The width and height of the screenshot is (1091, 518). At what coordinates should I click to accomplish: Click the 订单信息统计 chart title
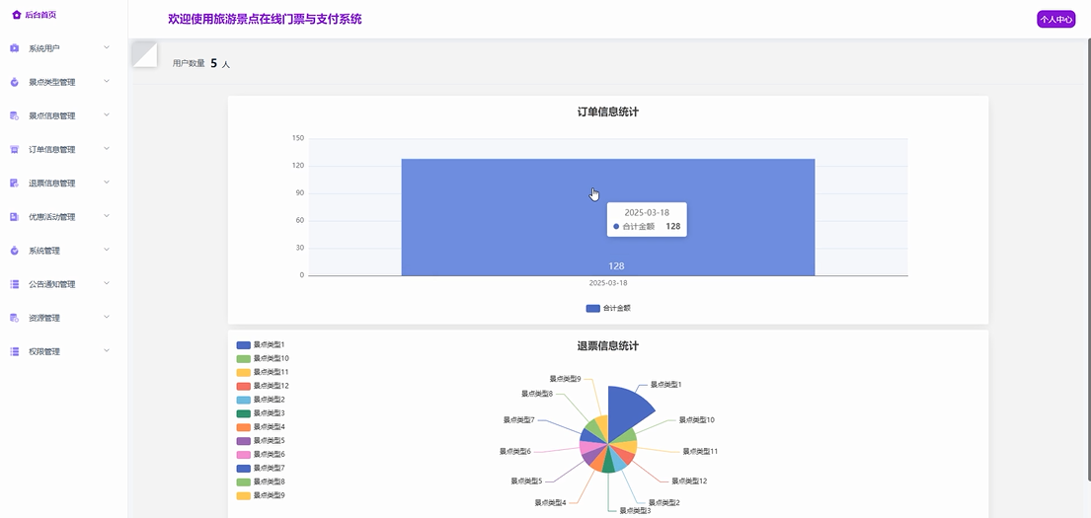tap(608, 111)
